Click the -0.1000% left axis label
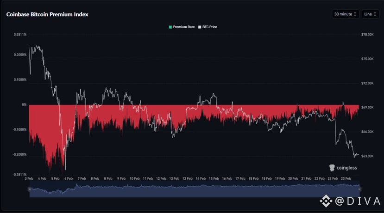The height and width of the screenshot is (213, 384). pyautogui.click(x=19, y=129)
